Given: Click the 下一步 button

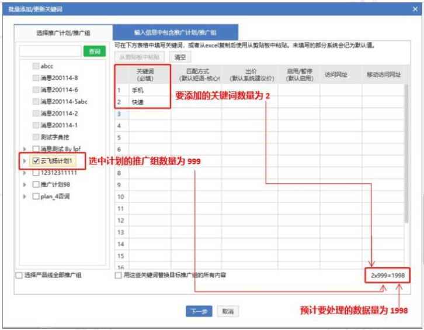Looking at the screenshot, I should pyautogui.click(x=199, y=311).
